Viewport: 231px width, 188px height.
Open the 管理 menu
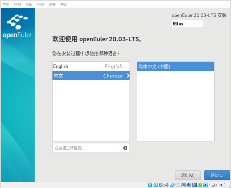6,5
